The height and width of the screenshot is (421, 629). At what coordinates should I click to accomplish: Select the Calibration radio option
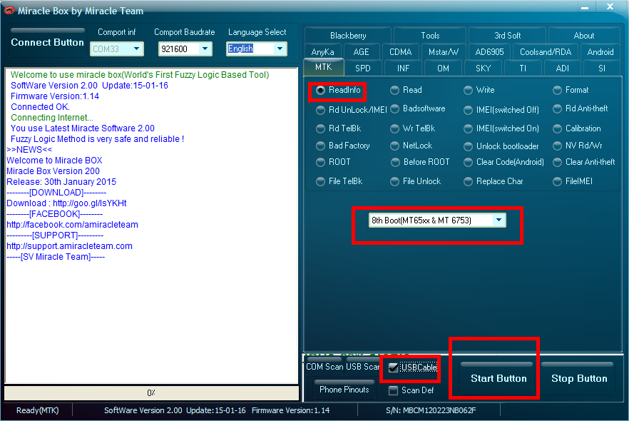577,128
